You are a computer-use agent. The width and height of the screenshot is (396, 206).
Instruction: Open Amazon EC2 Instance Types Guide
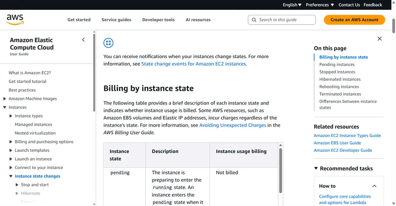(347, 136)
